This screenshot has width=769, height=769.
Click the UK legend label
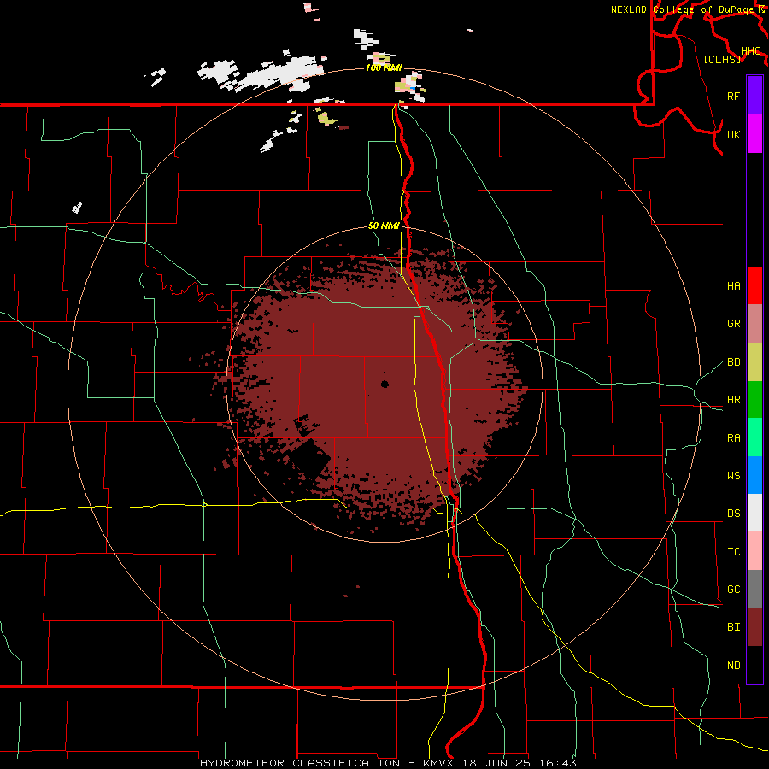click(734, 134)
